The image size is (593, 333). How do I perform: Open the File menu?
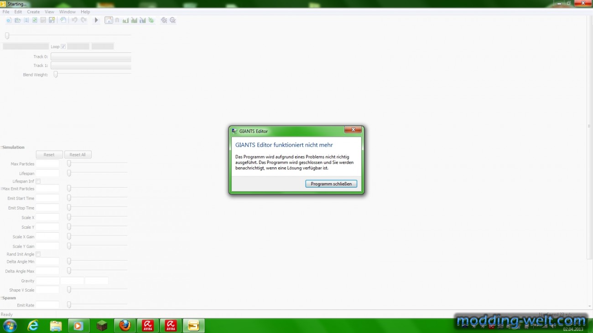point(6,12)
